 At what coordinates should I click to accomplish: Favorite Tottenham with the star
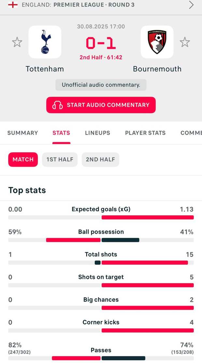tap(17, 42)
